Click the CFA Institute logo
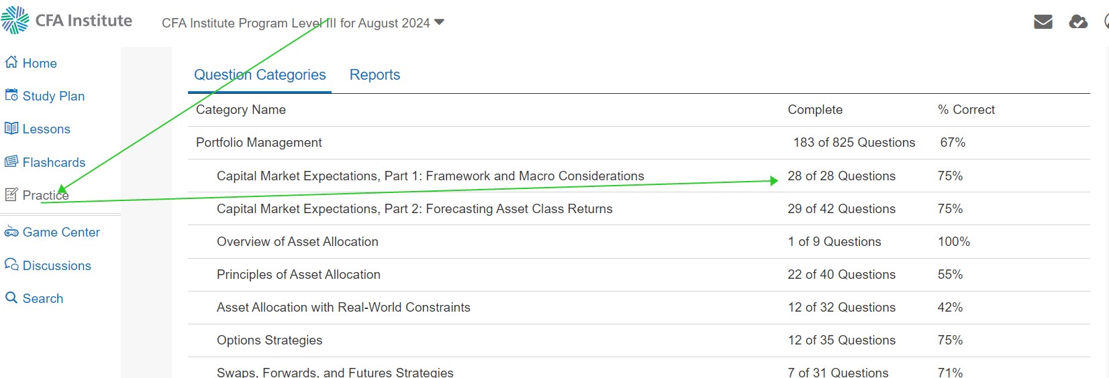The width and height of the screenshot is (1109, 378). click(66, 20)
